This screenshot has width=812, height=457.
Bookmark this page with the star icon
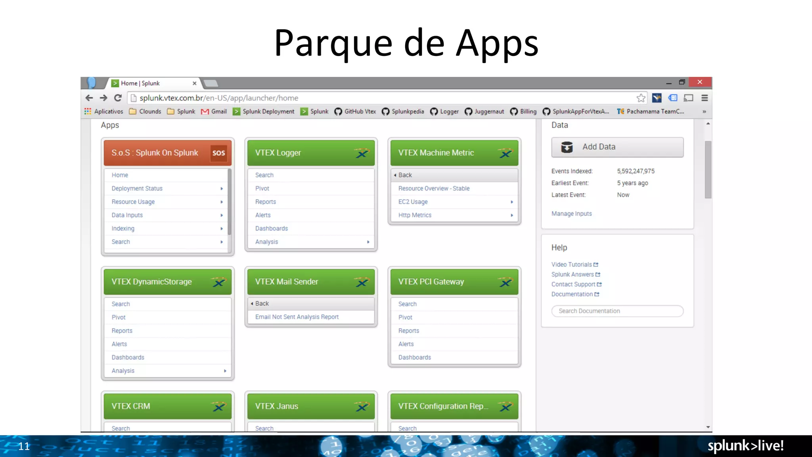click(641, 98)
